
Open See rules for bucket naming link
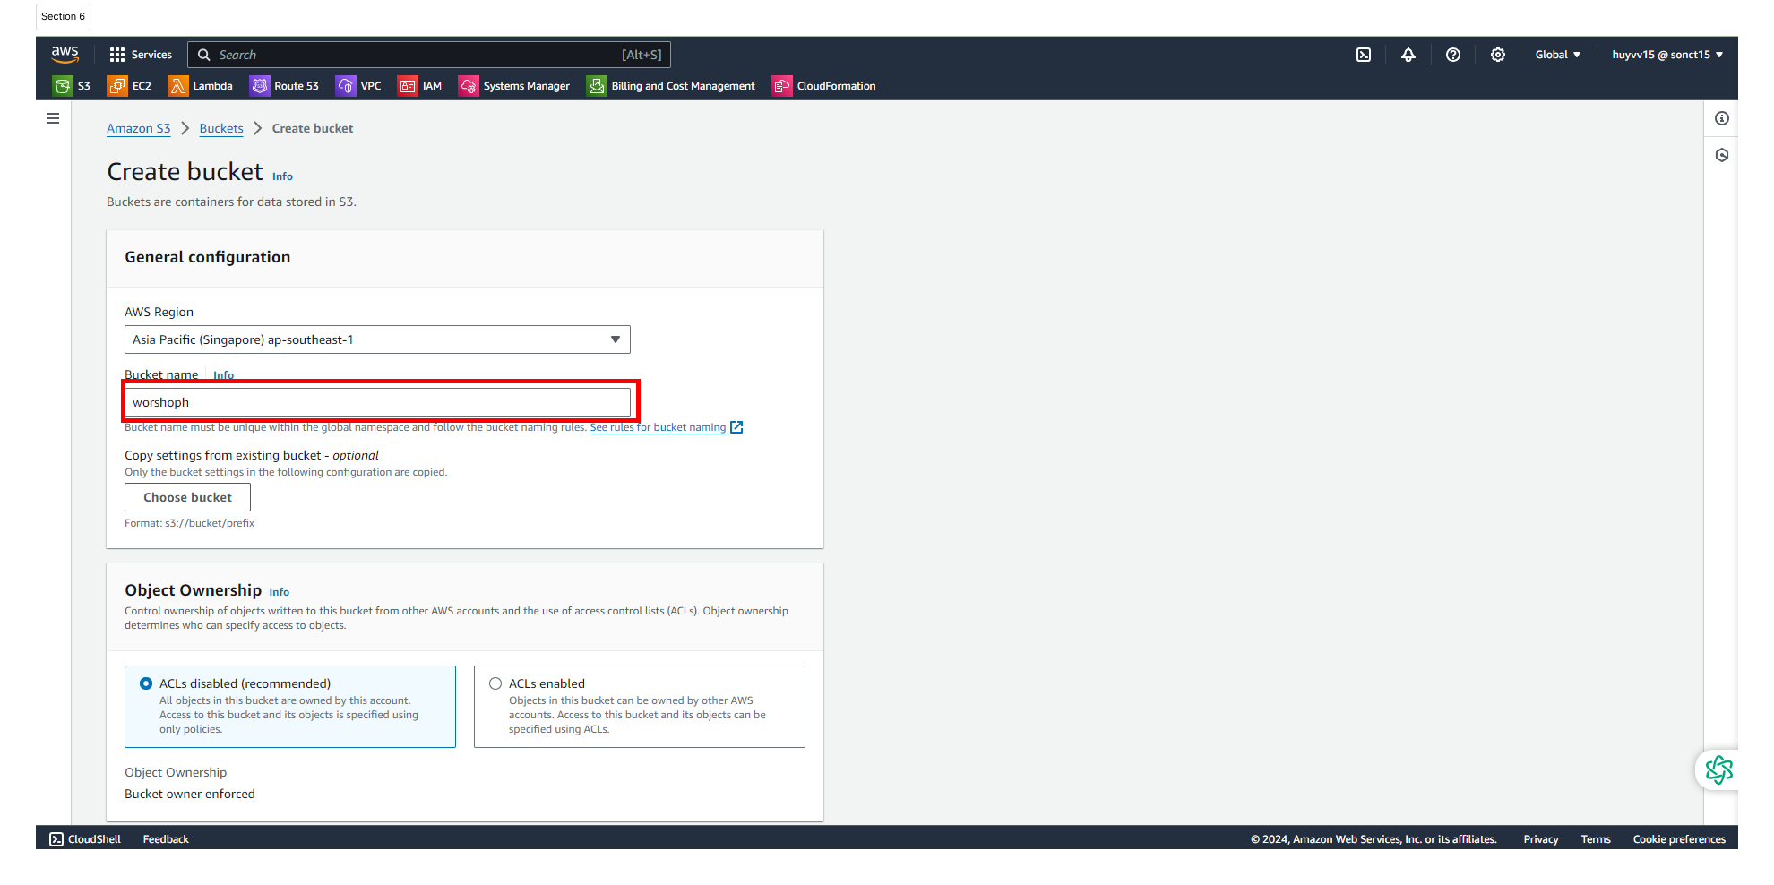click(658, 427)
